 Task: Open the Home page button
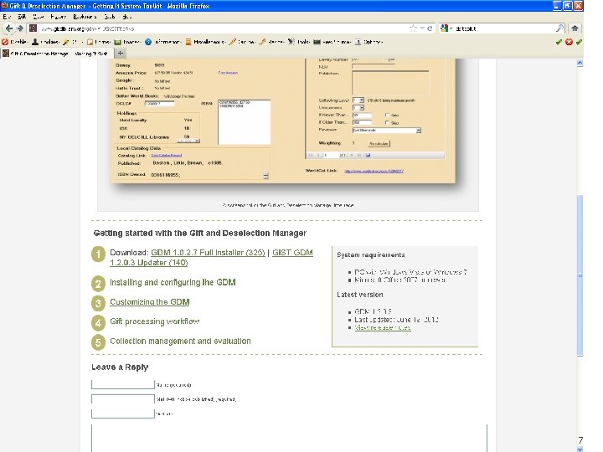click(x=575, y=28)
